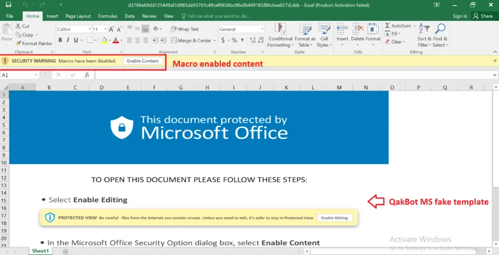
Task: Click Sign in link
Action: point(460,16)
